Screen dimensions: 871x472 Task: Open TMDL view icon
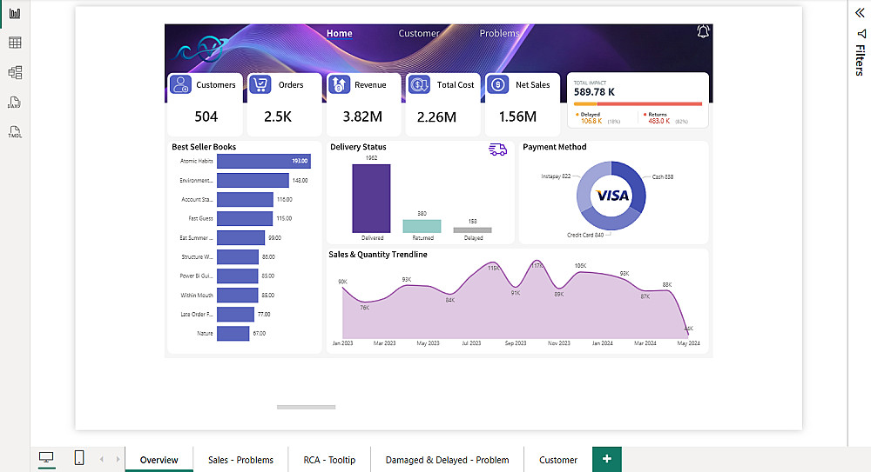point(15,132)
